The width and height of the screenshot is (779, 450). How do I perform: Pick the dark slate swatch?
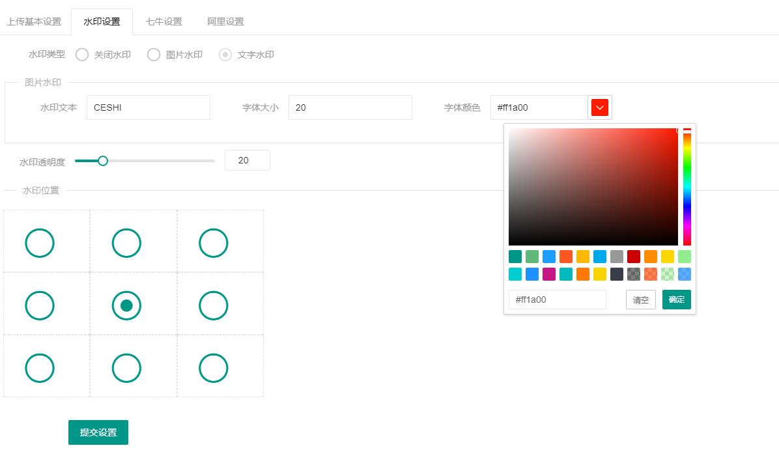(617, 274)
